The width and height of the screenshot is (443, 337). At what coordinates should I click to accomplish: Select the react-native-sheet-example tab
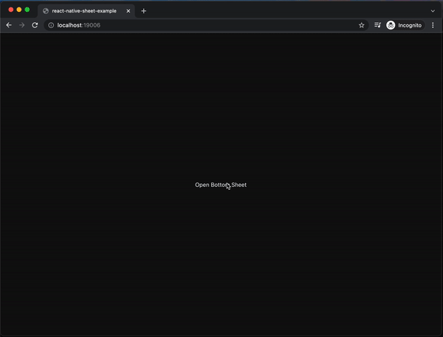(x=86, y=11)
